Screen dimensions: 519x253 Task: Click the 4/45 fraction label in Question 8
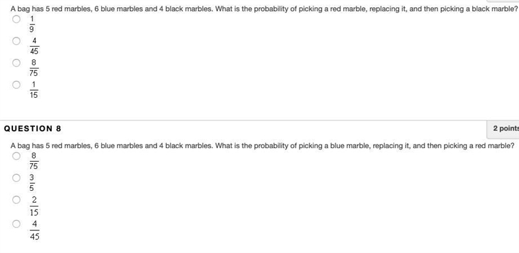tap(34, 230)
